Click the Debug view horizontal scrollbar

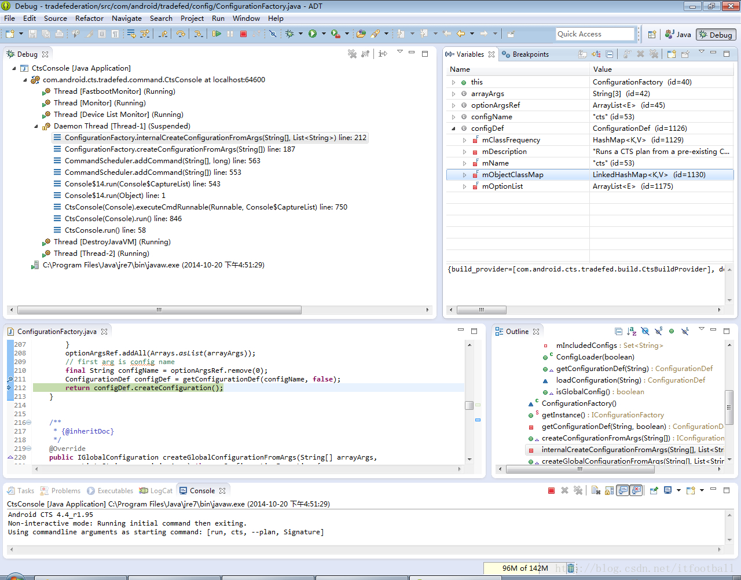point(159,310)
